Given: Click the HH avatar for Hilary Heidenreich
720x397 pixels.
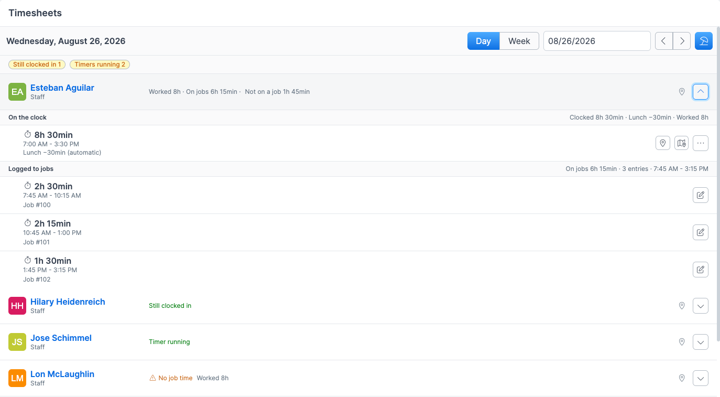Looking at the screenshot, I should pyautogui.click(x=17, y=306).
